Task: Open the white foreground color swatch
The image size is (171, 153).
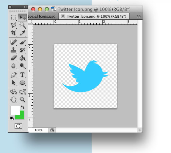Action: (x=15, y=111)
